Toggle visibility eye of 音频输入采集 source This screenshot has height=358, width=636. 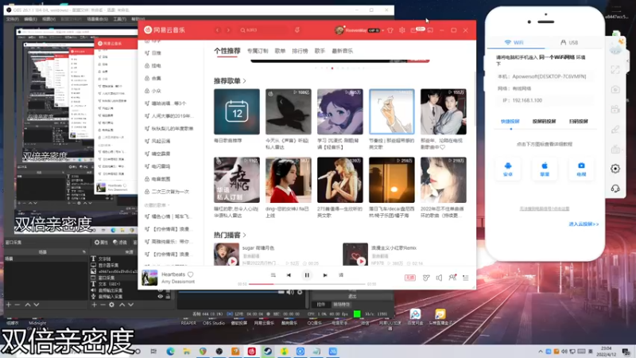pyautogui.click(x=161, y=296)
